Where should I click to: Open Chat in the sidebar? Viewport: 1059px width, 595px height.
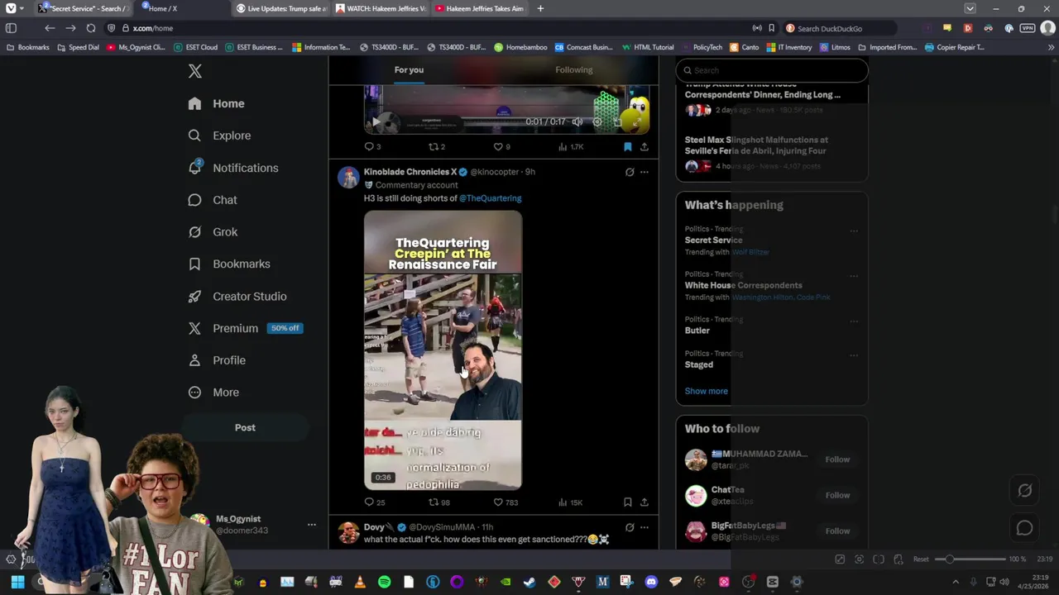point(213,200)
